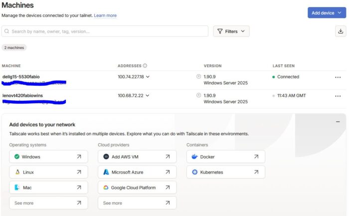Click the search magnifier icon

(6, 31)
